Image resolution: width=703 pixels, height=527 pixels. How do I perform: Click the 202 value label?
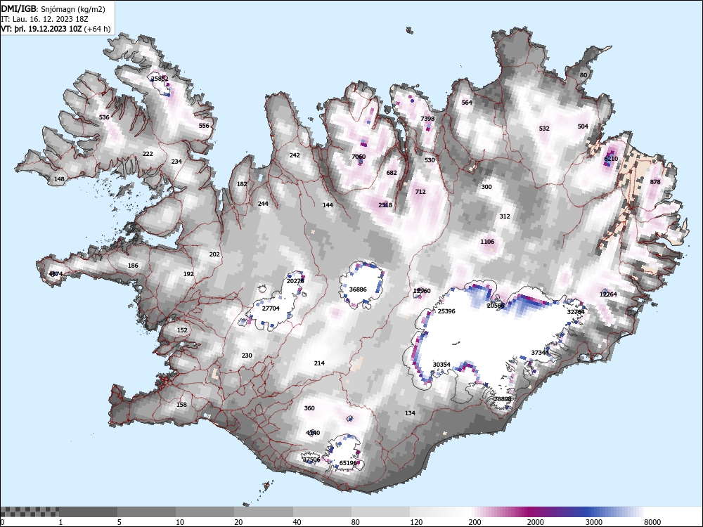point(214,254)
